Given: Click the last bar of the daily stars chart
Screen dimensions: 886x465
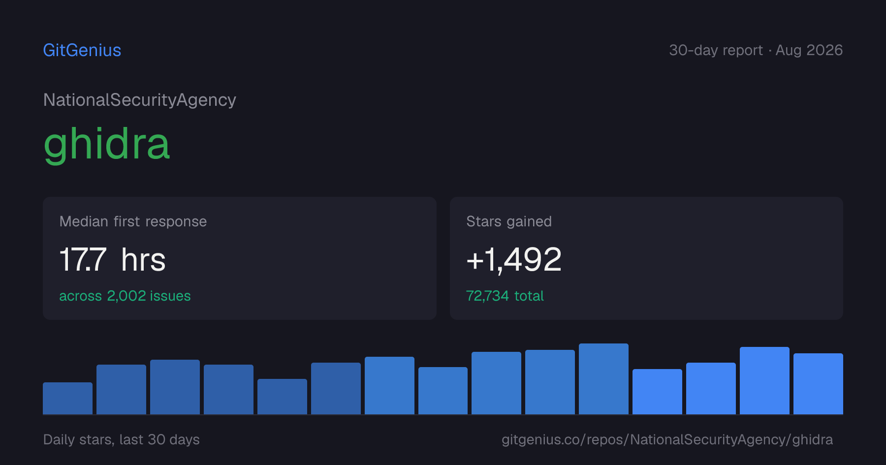Looking at the screenshot, I should (818, 384).
